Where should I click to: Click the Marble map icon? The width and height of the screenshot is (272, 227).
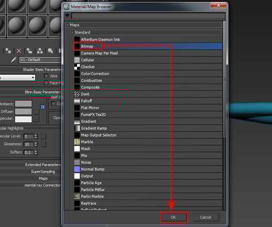[77, 142]
